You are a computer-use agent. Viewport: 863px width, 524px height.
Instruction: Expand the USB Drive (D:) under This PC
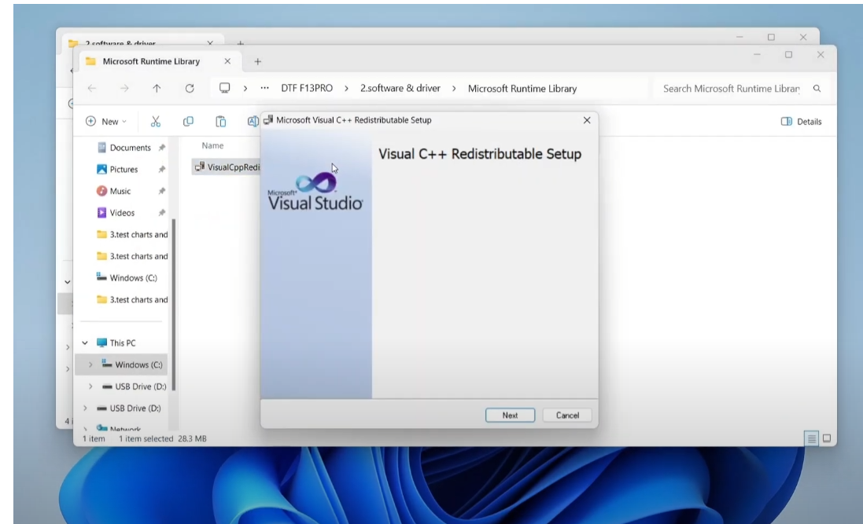tap(90, 387)
